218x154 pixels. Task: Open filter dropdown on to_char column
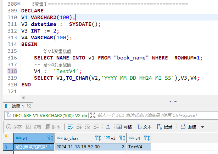[97, 138]
